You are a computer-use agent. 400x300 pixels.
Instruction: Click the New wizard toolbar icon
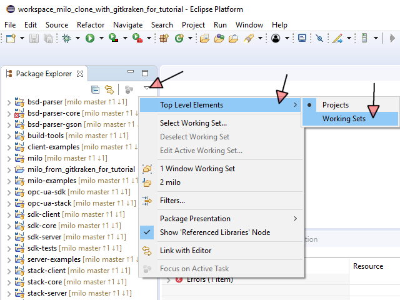[11, 38]
